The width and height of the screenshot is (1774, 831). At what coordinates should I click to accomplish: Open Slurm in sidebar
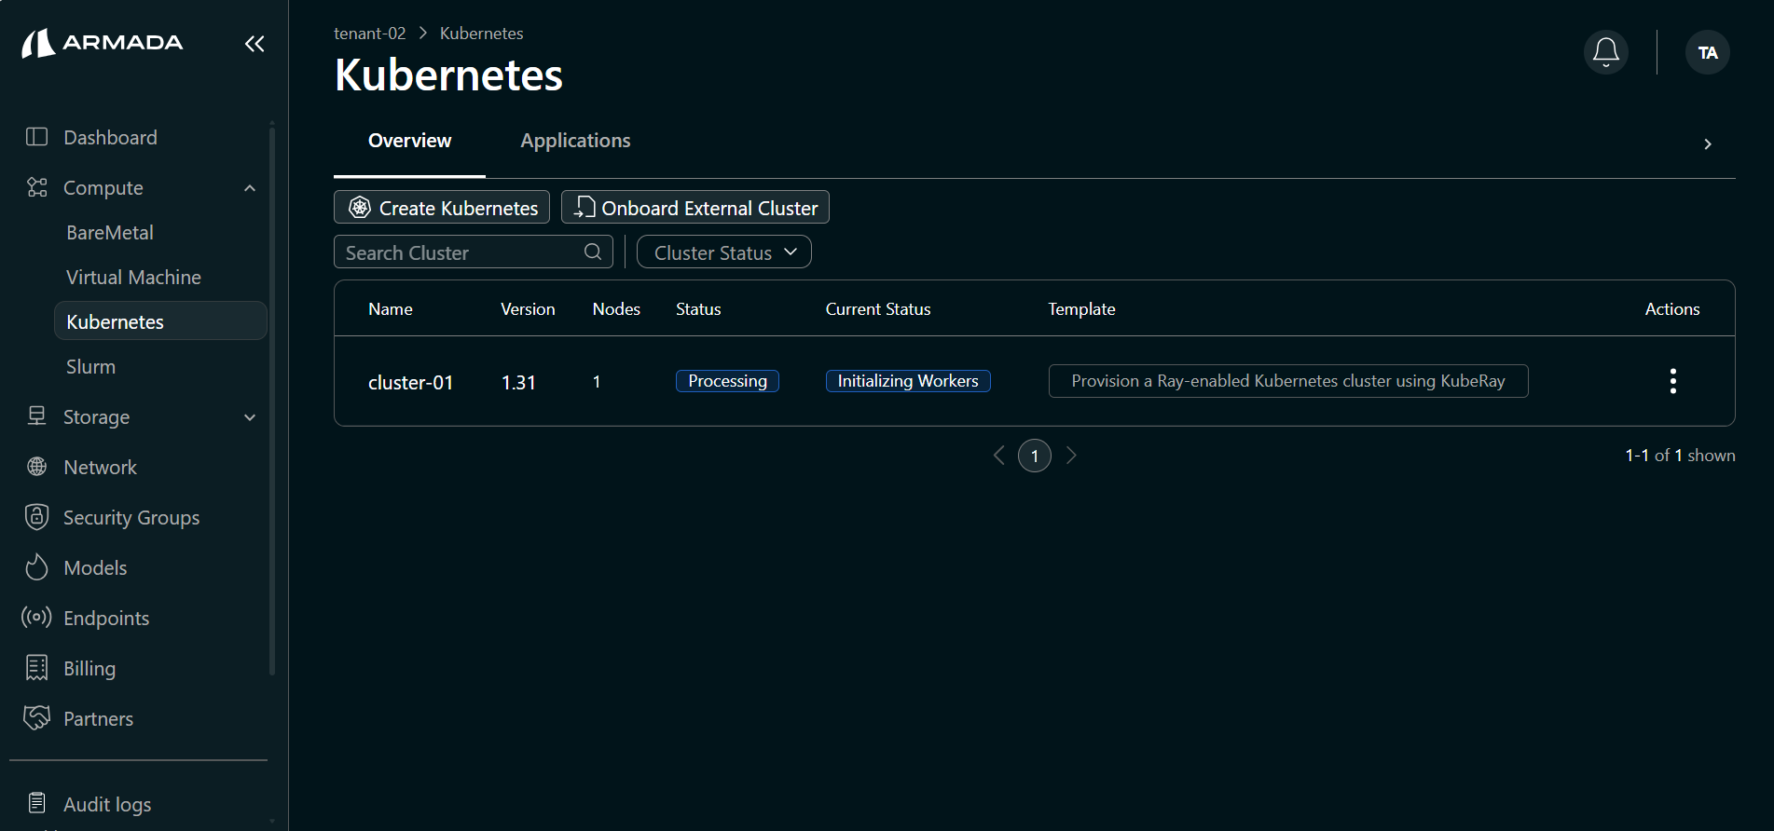point(90,367)
